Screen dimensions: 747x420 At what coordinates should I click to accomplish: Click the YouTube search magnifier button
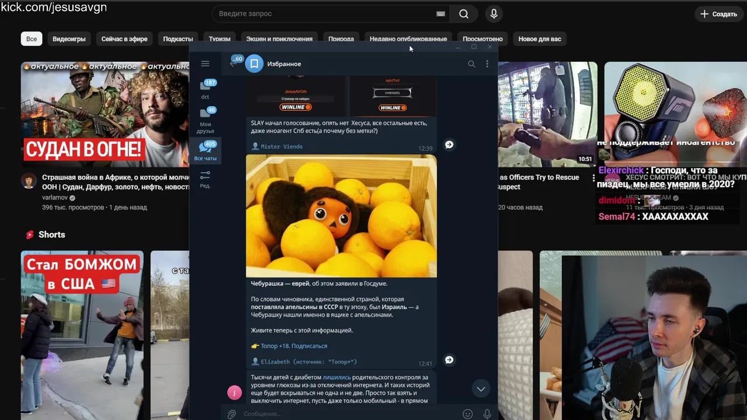[x=463, y=14]
